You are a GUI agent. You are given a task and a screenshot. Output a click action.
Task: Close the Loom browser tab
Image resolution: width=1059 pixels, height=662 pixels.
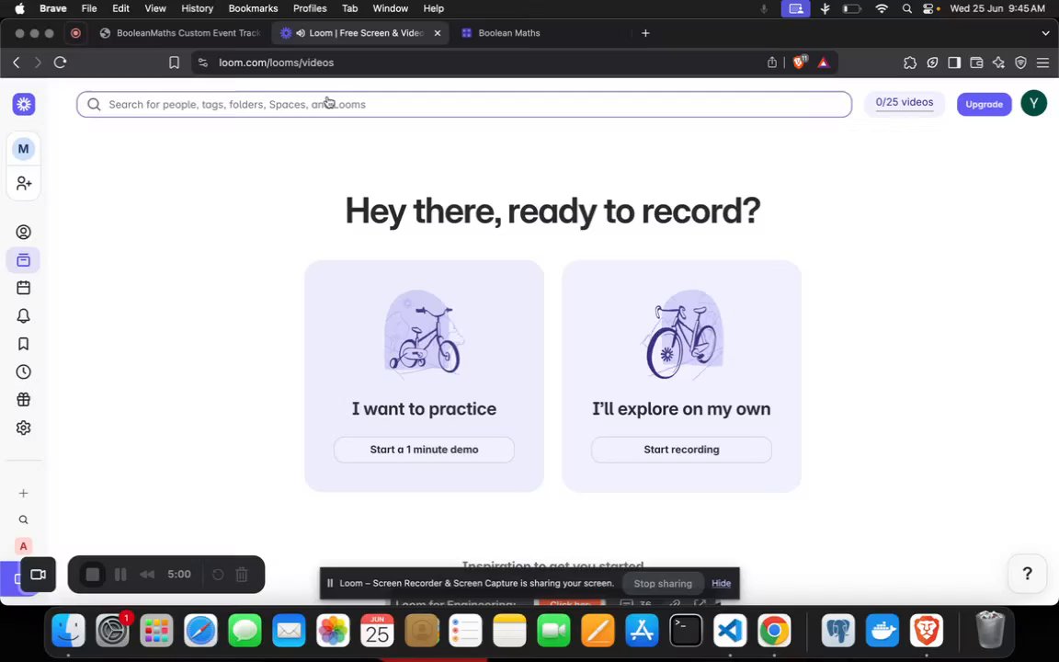coord(437,32)
